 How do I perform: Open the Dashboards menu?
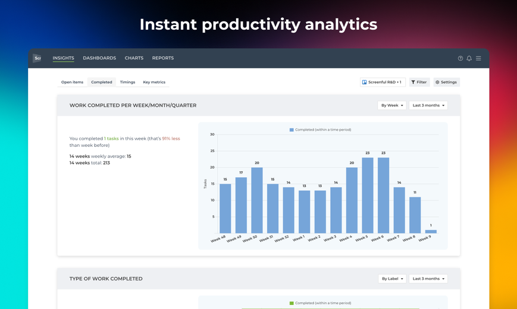click(99, 58)
